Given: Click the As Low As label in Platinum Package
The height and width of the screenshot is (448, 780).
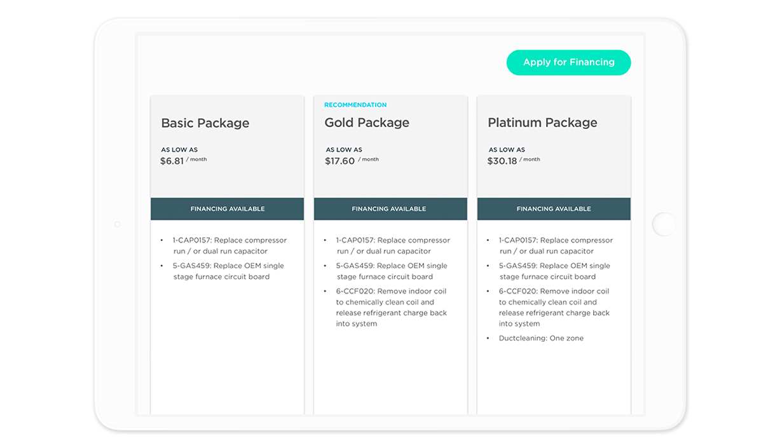Looking at the screenshot, I should pos(507,150).
